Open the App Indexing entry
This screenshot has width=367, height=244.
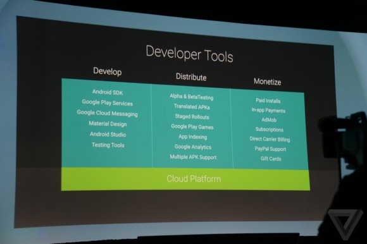[192, 137]
